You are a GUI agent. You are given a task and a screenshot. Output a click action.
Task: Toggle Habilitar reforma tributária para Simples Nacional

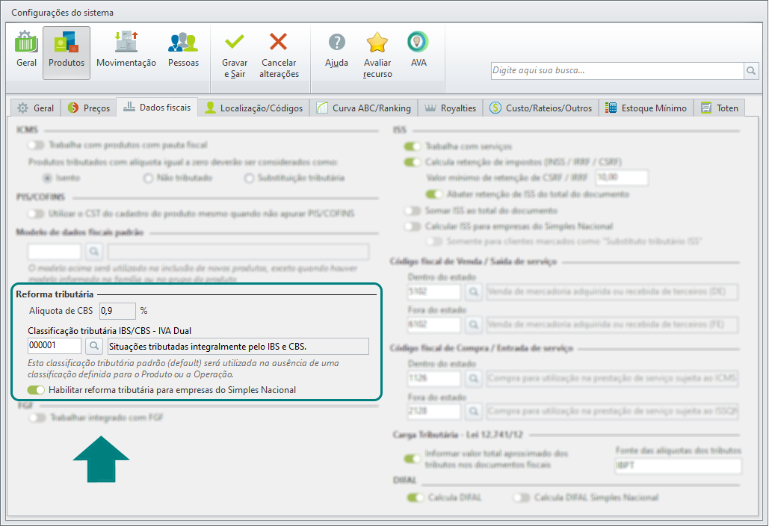coord(36,390)
